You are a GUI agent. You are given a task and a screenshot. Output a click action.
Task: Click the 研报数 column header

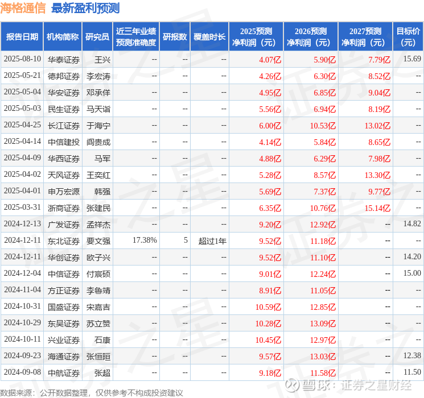pos(175,37)
